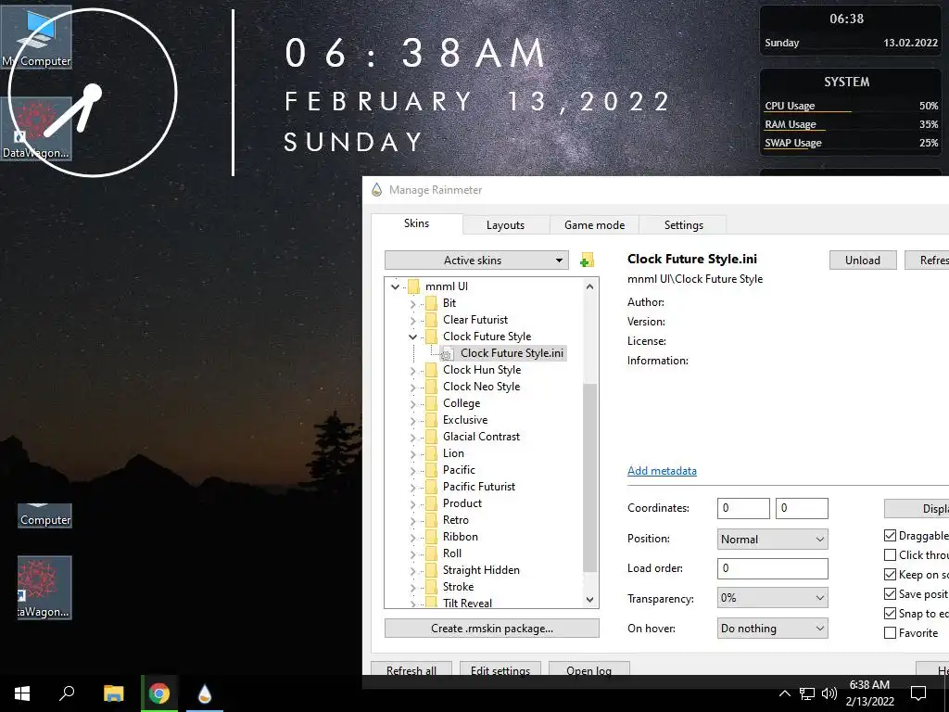Click the first Coordinates input field

tap(743, 508)
